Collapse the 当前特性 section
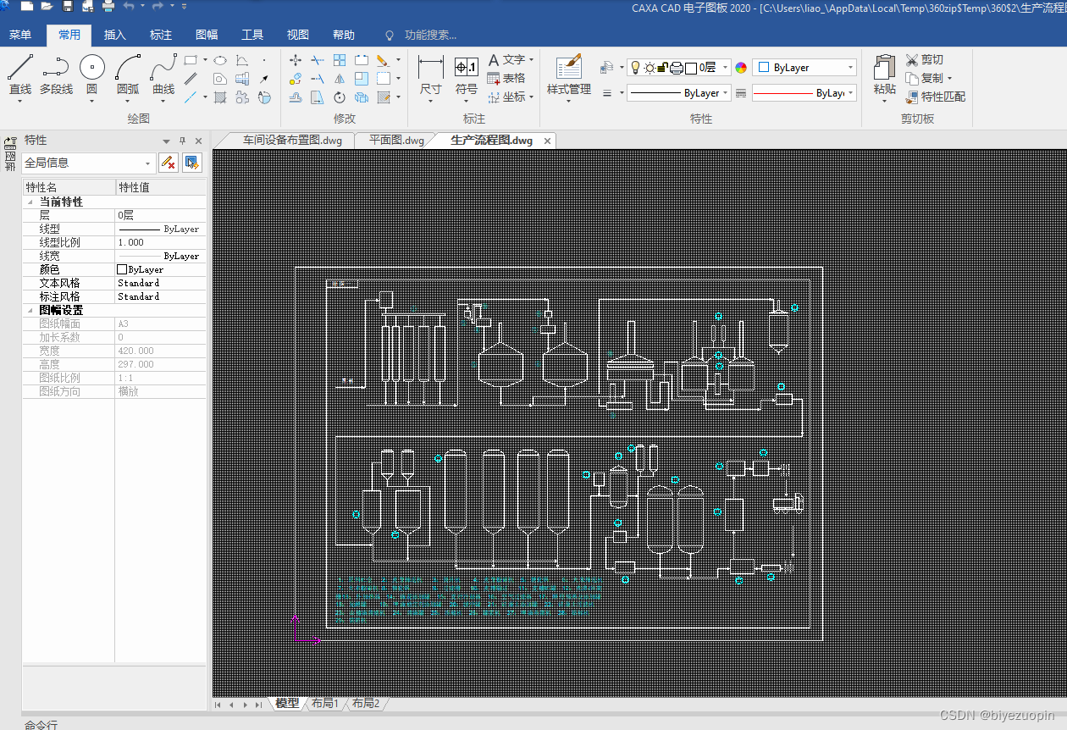The image size is (1067, 730). click(x=31, y=202)
